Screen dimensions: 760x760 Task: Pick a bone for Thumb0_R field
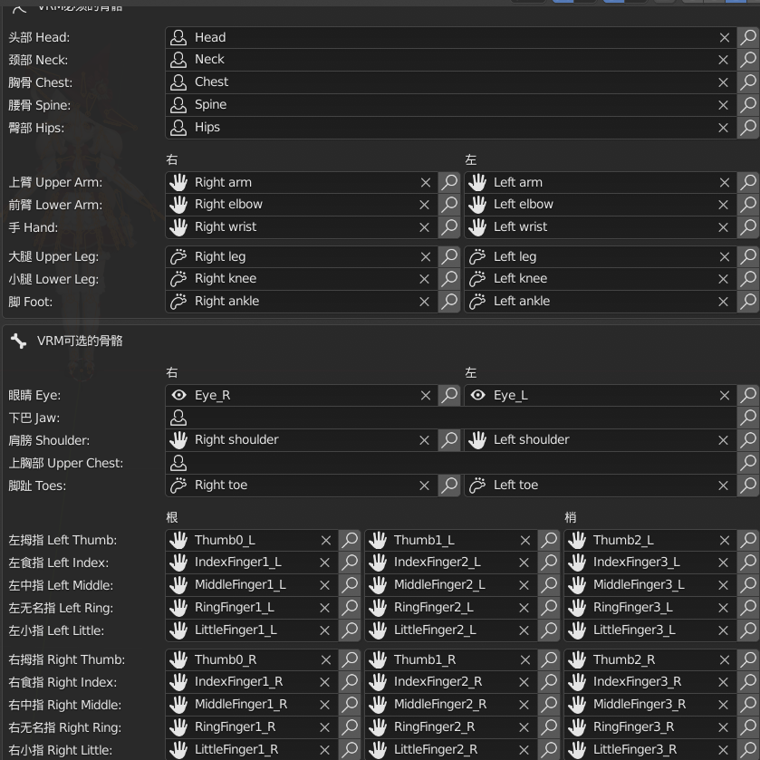[350, 659]
